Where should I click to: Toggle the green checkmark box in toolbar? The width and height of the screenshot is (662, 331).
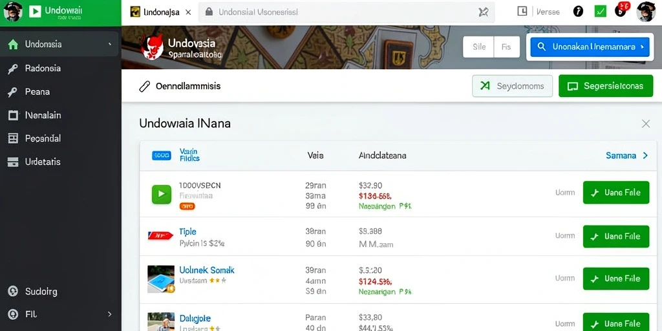pos(600,12)
